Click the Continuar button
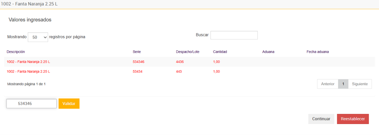379x135 pixels. point(321,119)
